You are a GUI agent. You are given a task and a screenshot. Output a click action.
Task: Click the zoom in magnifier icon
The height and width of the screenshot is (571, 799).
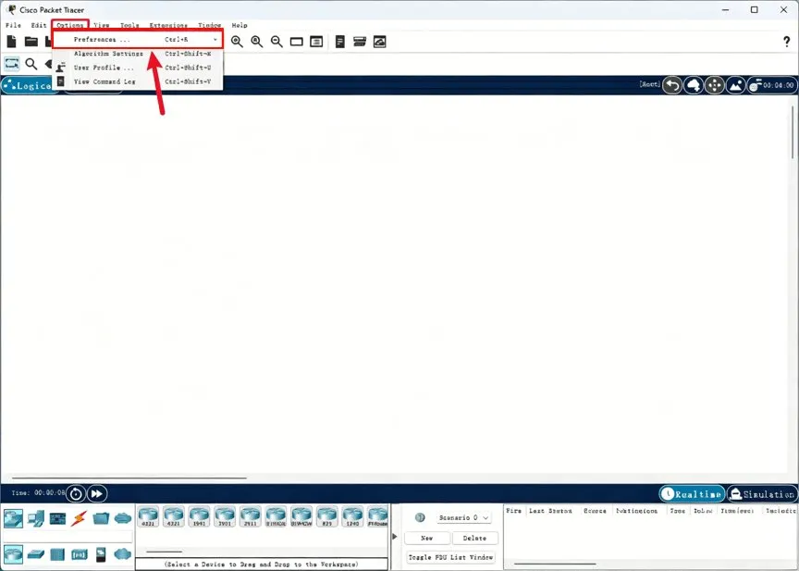click(x=237, y=42)
